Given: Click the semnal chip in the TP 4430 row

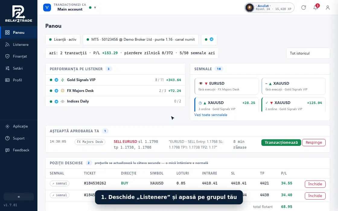Looking at the screenshot, I should [59, 195].
